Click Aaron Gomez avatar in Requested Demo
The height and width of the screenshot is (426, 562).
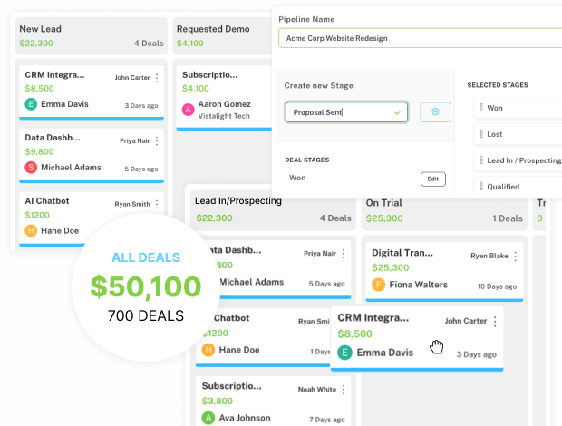(189, 110)
